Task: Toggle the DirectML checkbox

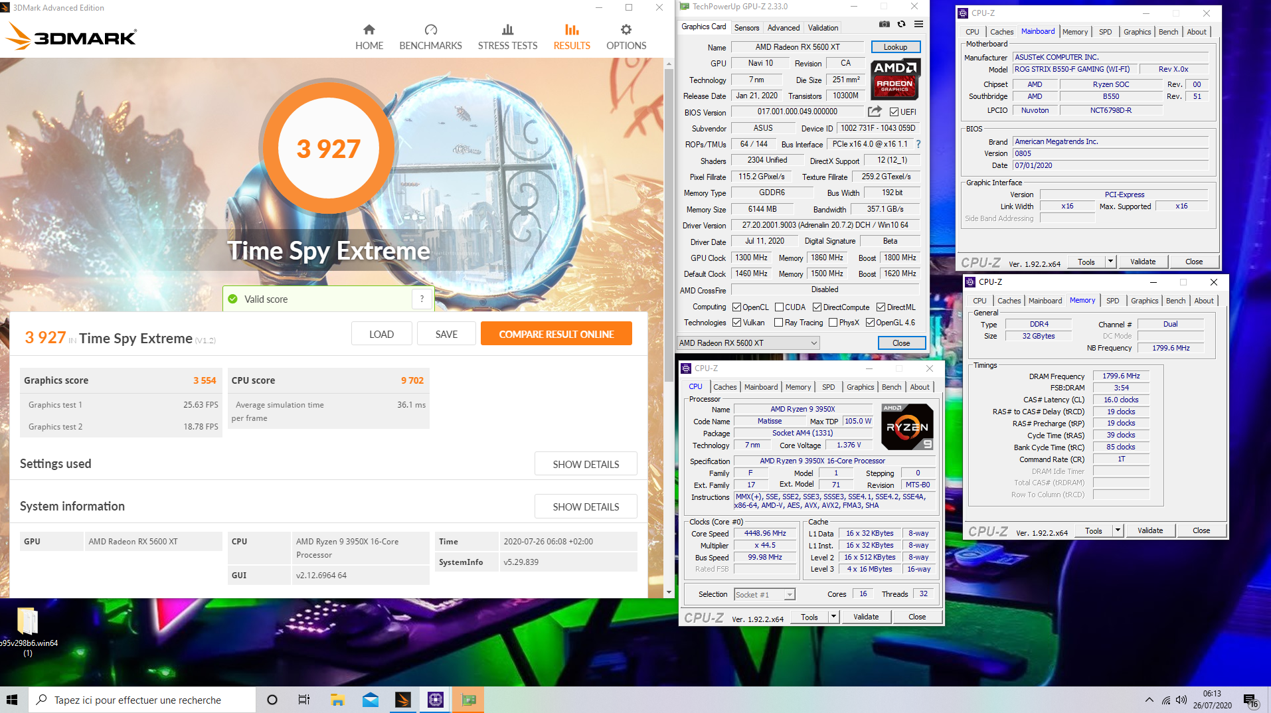Action: [x=881, y=307]
